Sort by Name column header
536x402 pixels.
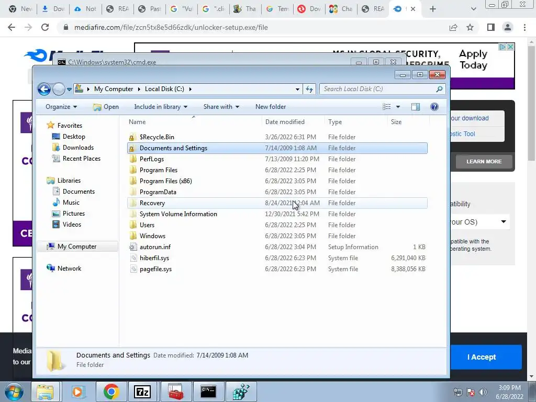coord(137,121)
